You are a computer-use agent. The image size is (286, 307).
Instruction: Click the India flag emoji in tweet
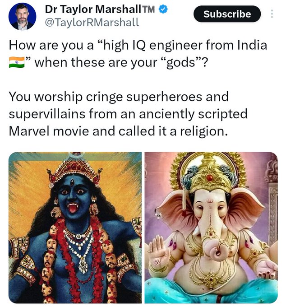pos(17,62)
